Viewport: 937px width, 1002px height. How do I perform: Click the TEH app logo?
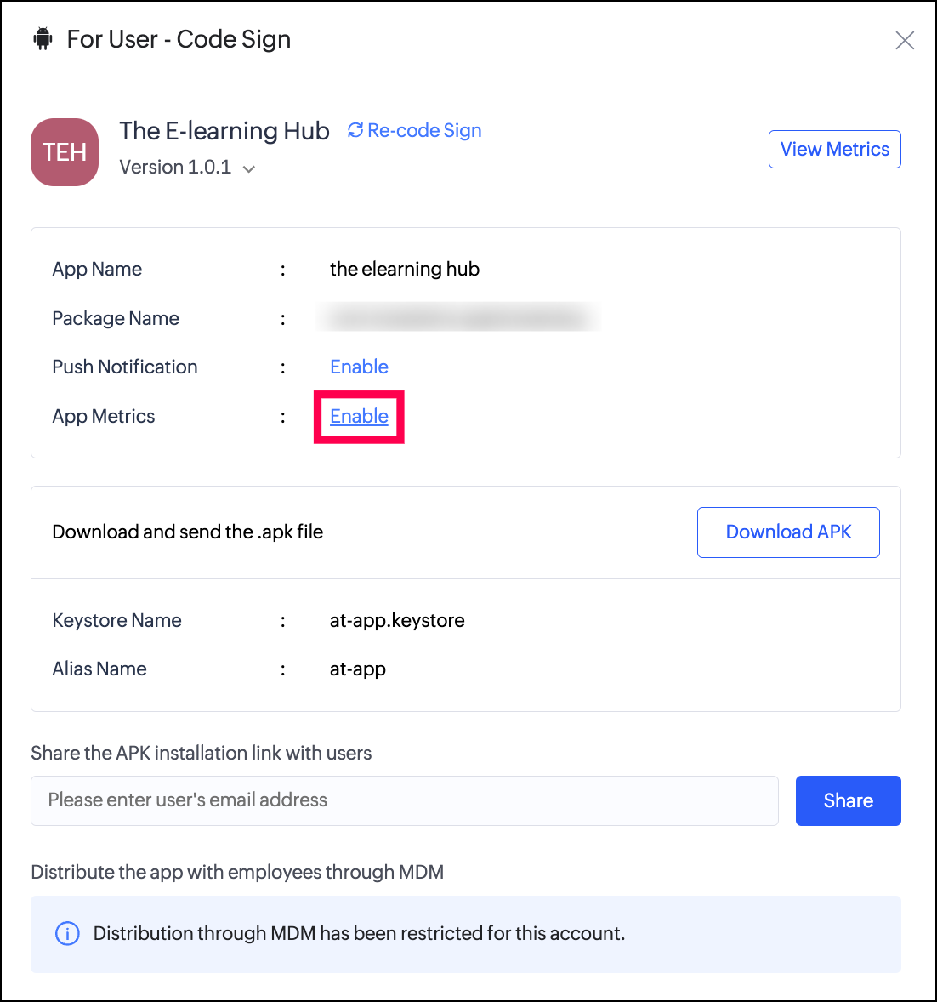(65, 152)
